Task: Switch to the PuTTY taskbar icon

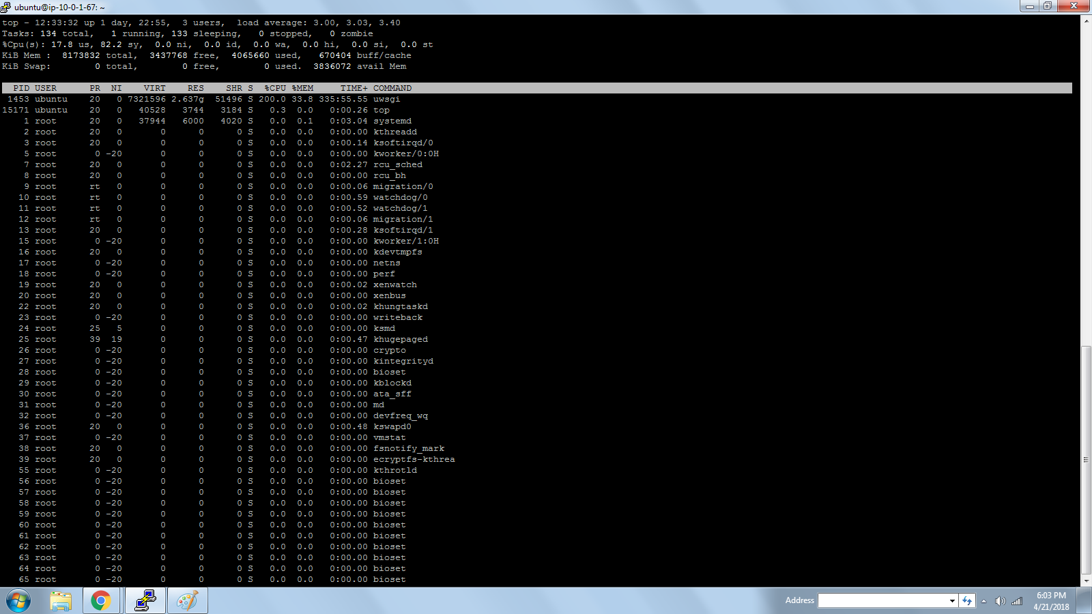Action: click(145, 601)
